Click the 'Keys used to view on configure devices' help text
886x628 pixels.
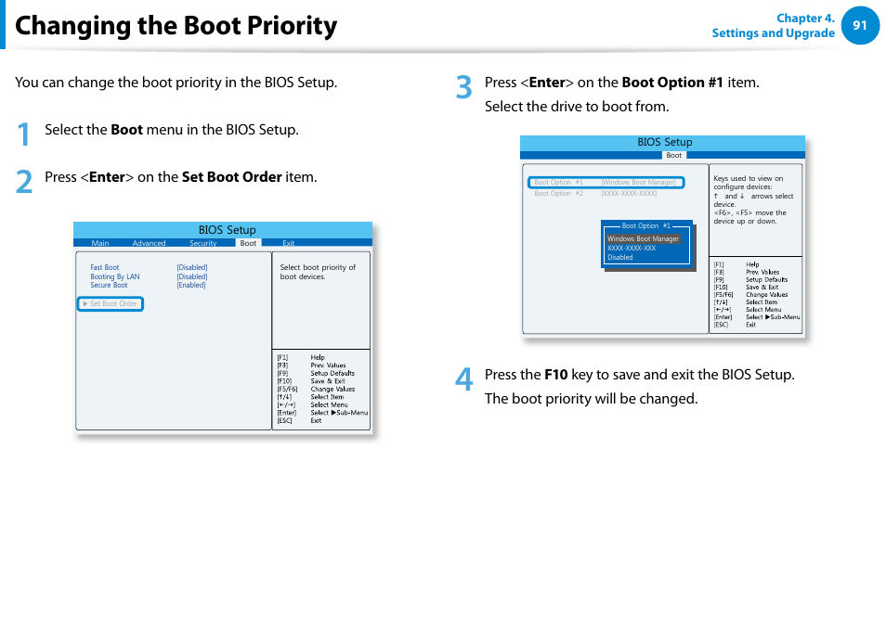pos(749,182)
